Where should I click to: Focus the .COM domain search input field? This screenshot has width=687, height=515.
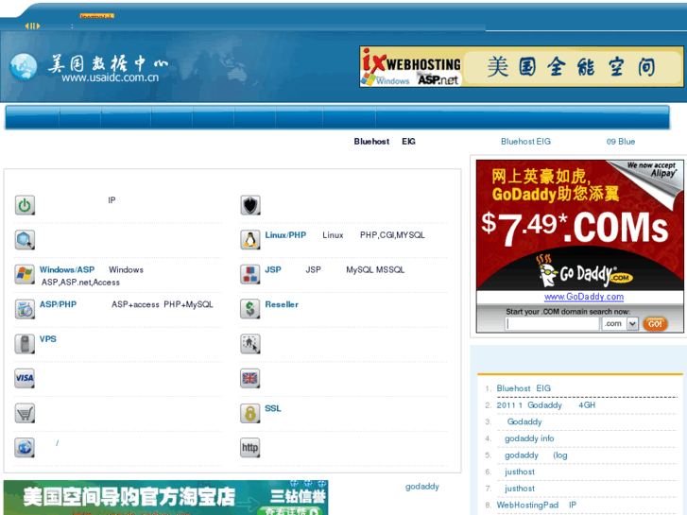[552, 324]
